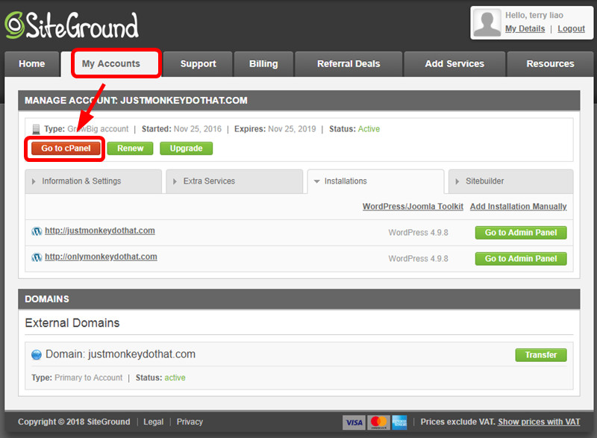This screenshot has width=597, height=438.
Task: Select the American Express payment icon
Action: (399, 422)
